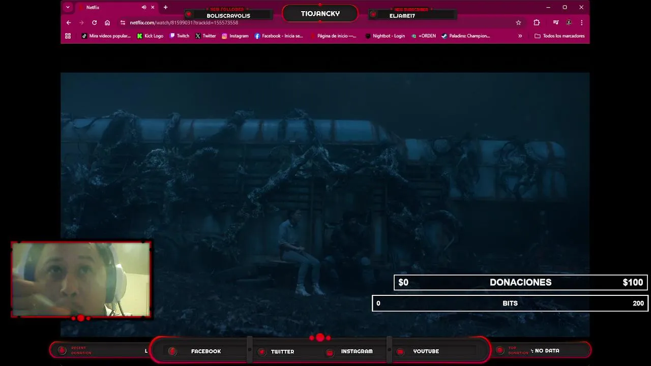651x366 pixels.
Task: Click the DONACIONES goal bar
Action: [x=520, y=282]
